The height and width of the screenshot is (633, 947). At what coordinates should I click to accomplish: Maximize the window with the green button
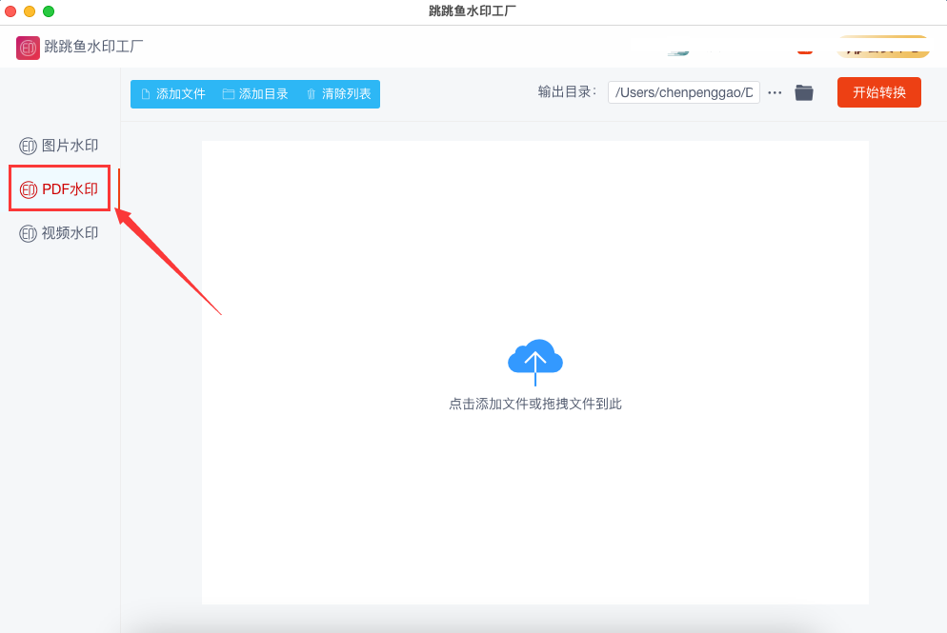[x=49, y=11]
